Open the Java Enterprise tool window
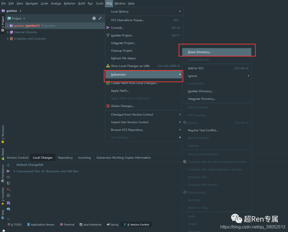Screen dimensions: 288x232 (90, 225)
